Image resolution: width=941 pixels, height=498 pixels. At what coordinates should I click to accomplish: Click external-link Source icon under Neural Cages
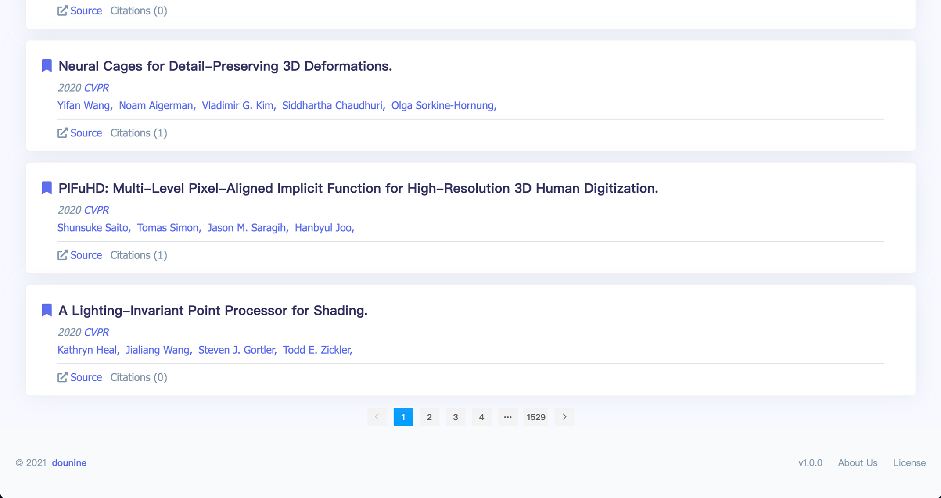pos(62,133)
